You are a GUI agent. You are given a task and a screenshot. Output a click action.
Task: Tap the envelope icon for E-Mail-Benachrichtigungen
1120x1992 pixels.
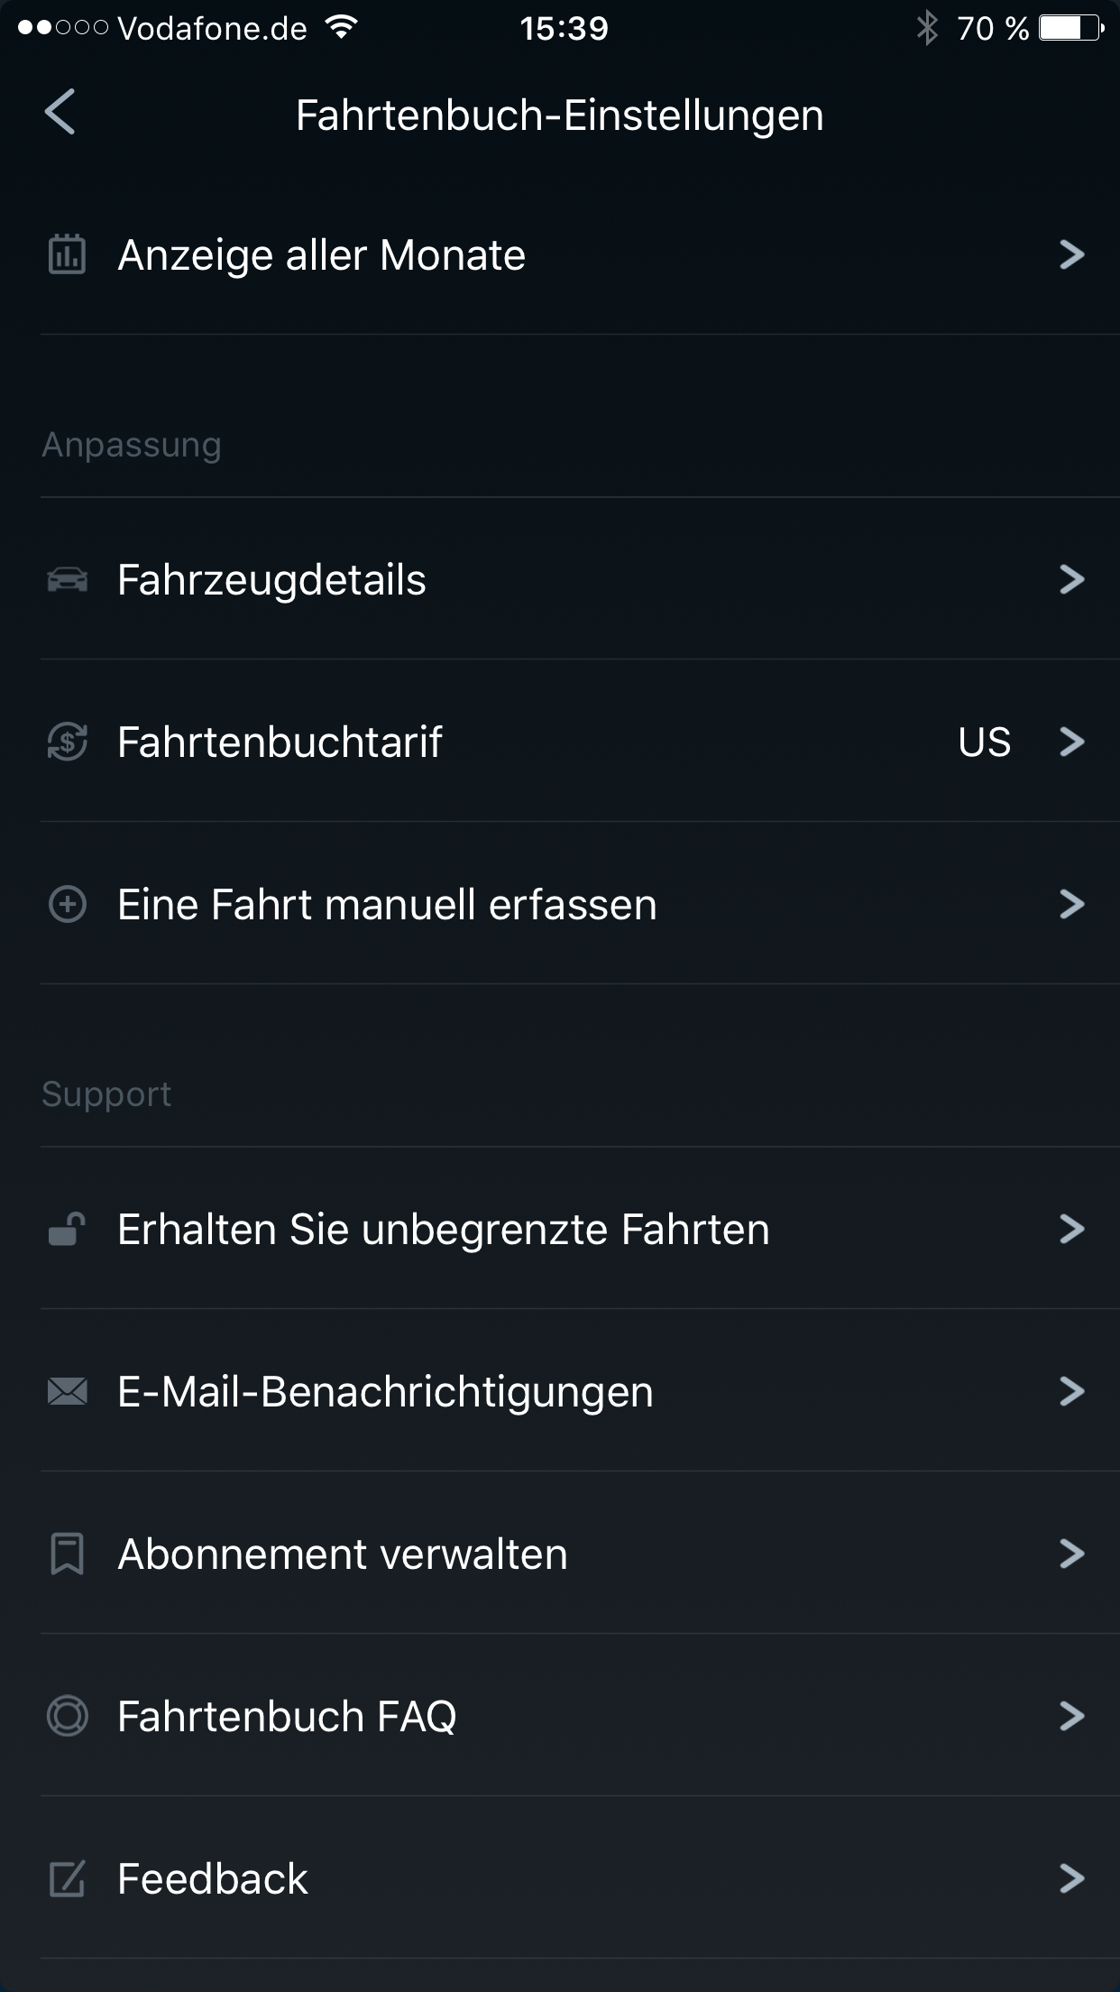tap(67, 1391)
